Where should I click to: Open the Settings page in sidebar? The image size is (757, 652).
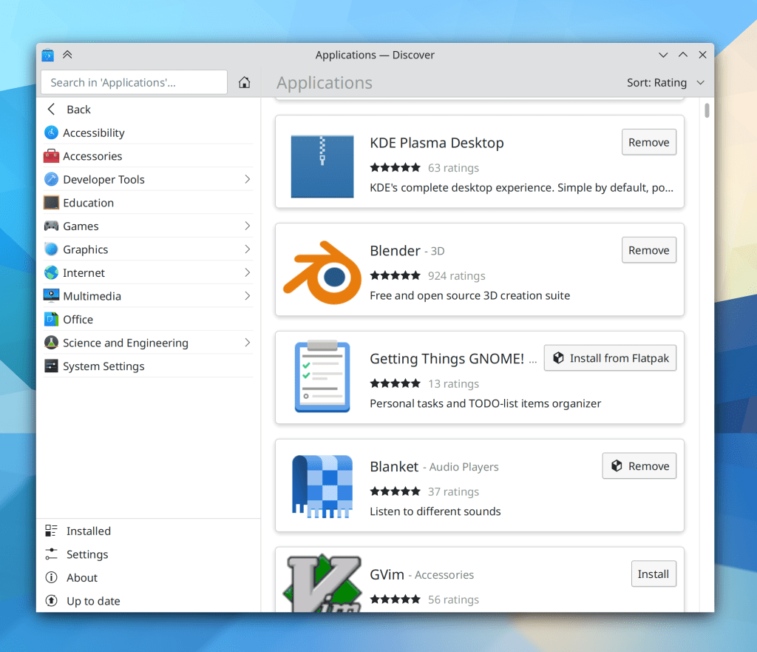86,554
